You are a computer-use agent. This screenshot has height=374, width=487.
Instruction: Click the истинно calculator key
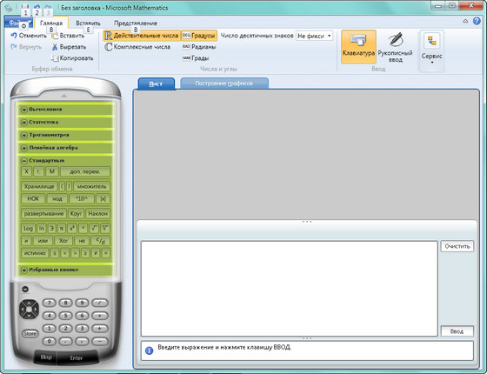point(35,253)
